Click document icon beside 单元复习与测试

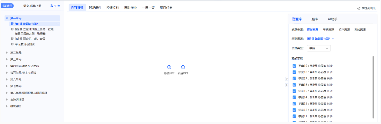click(12, 44)
